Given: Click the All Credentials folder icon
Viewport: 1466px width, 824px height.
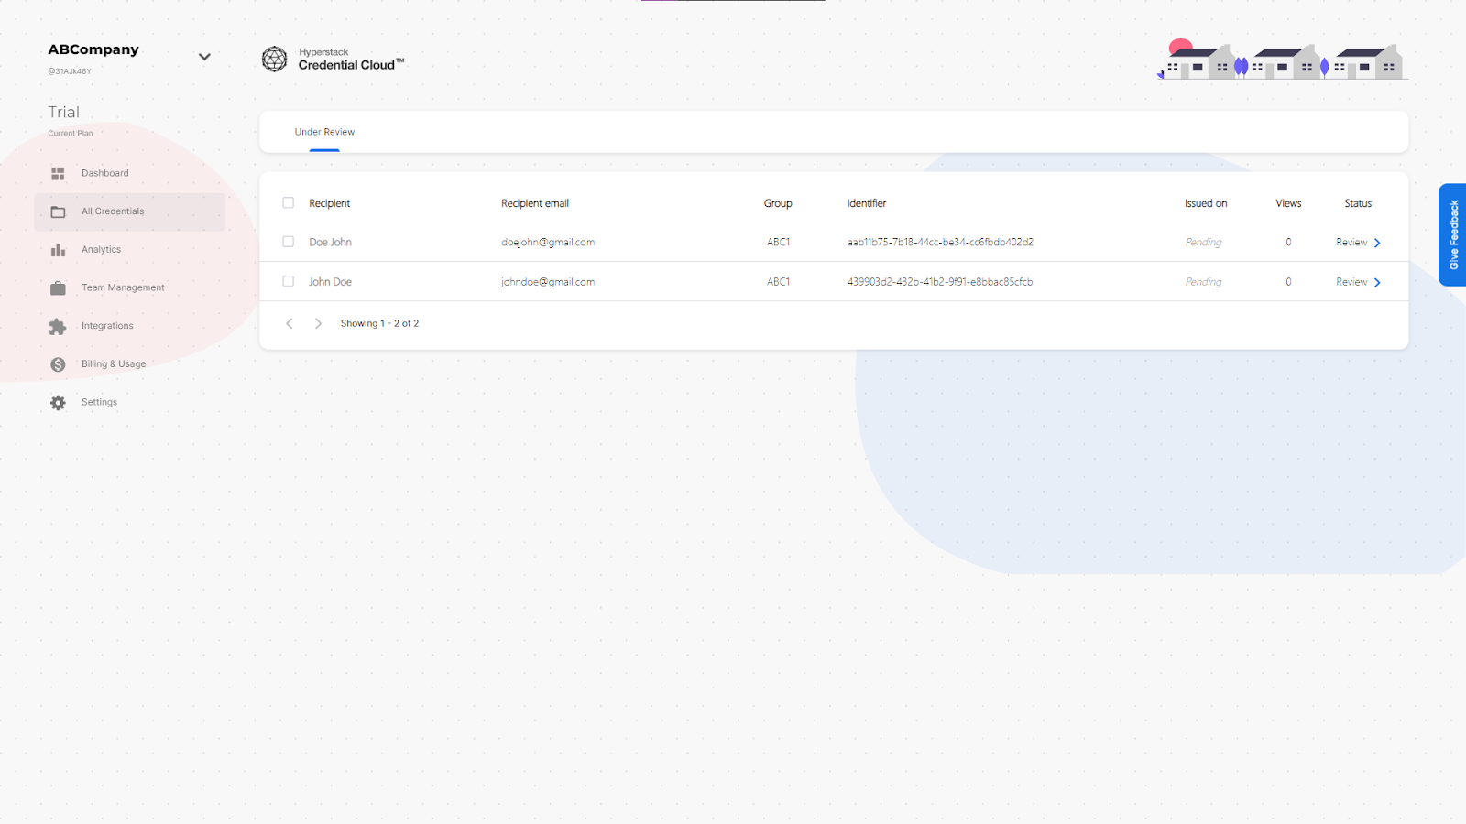Looking at the screenshot, I should [58, 211].
